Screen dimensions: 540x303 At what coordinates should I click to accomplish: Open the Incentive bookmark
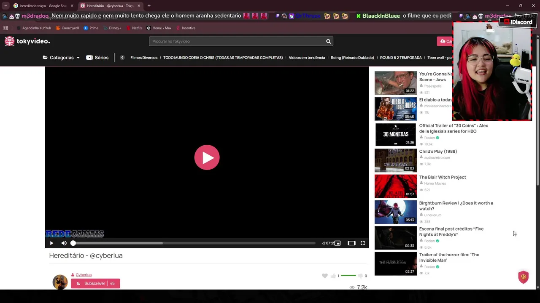[x=186, y=28]
